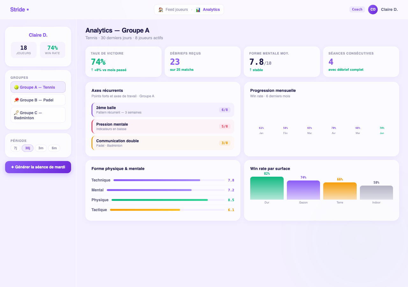Click the house icon beside Feed joueurs
The width and height of the screenshot is (408, 287).
tap(161, 10)
